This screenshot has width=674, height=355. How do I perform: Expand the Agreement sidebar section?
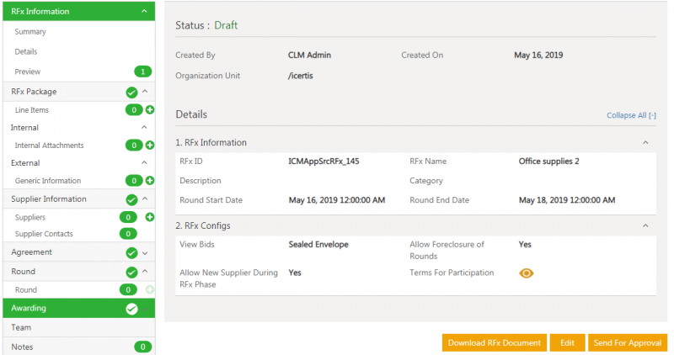145,252
